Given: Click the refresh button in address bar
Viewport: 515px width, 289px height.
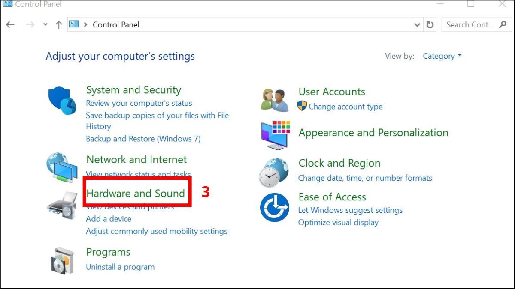Looking at the screenshot, I should (430, 25).
